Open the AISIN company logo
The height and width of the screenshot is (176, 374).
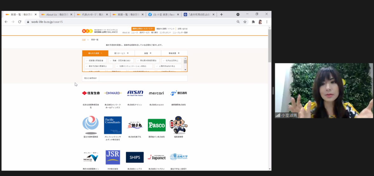coord(135,93)
